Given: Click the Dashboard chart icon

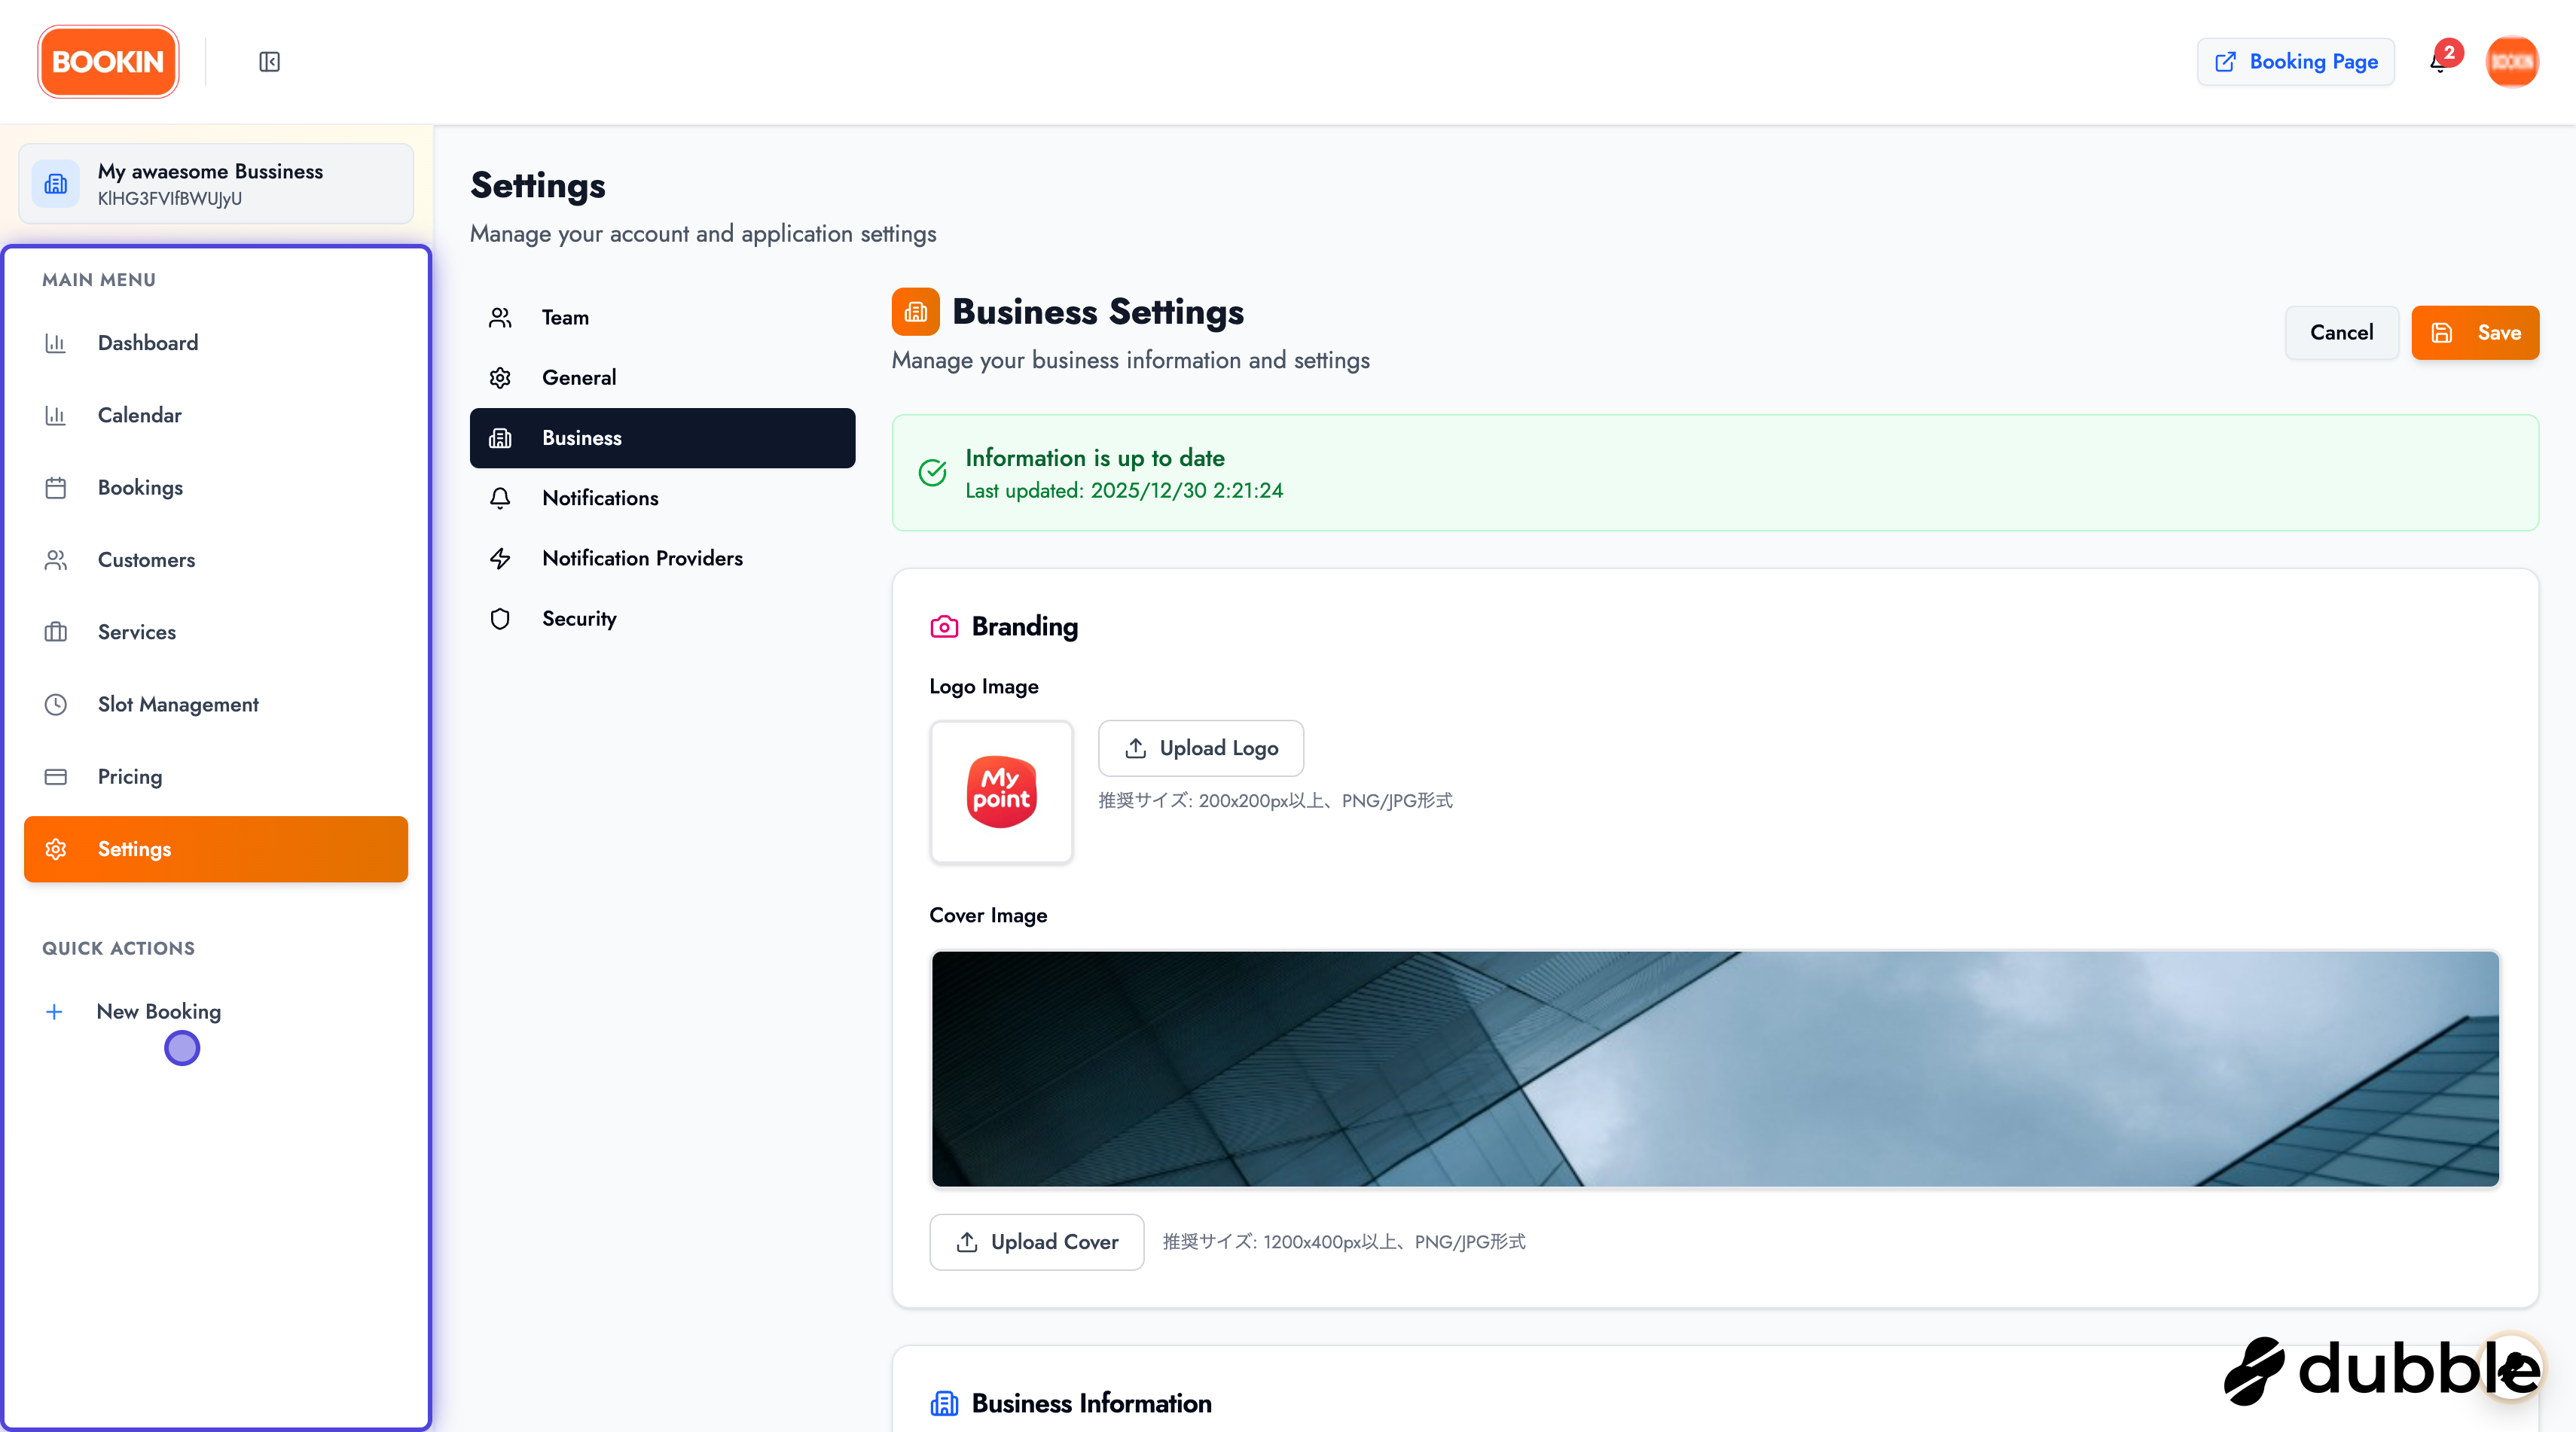Looking at the screenshot, I should (56, 343).
